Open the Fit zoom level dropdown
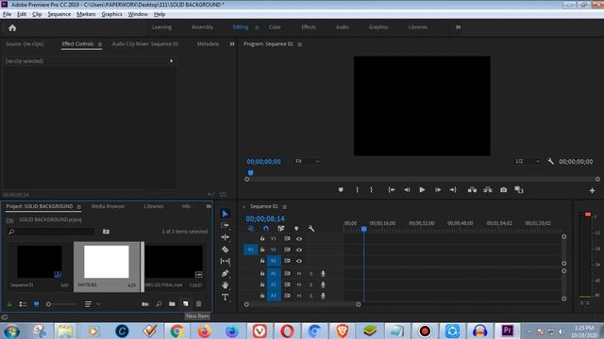The height and width of the screenshot is (339, 604). (307, 161)
